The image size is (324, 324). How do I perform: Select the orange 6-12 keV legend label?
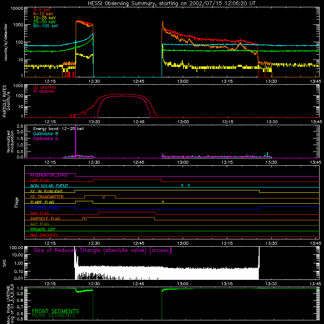tap(43, 14)
